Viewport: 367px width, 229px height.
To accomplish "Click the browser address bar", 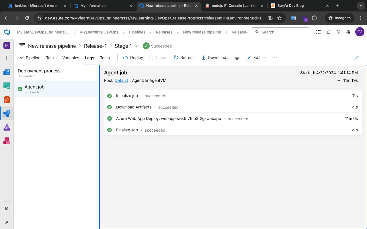I will 155,18.
